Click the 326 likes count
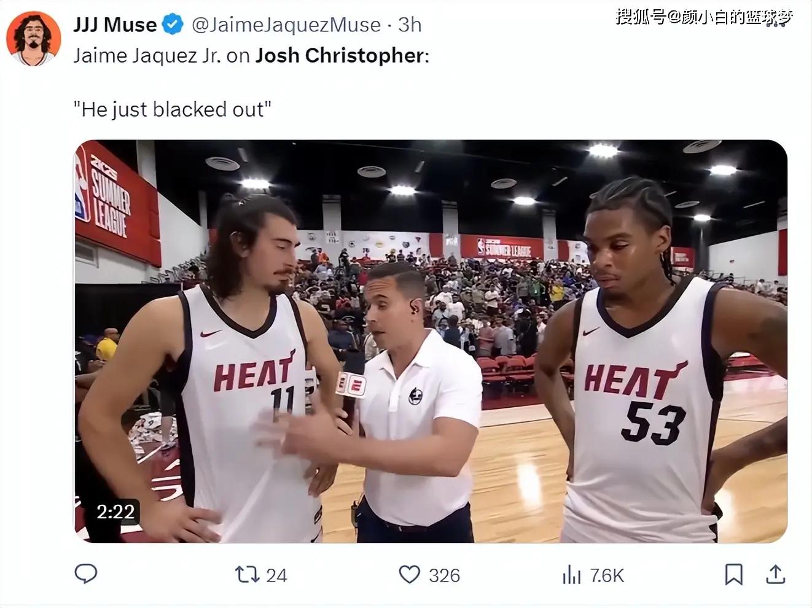The image size is (812, 608). pos(444,575)
